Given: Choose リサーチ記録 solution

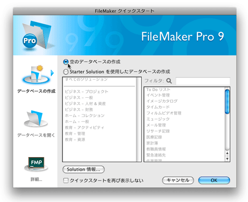Looking at the screenshot, I should (x=158, y=131).
